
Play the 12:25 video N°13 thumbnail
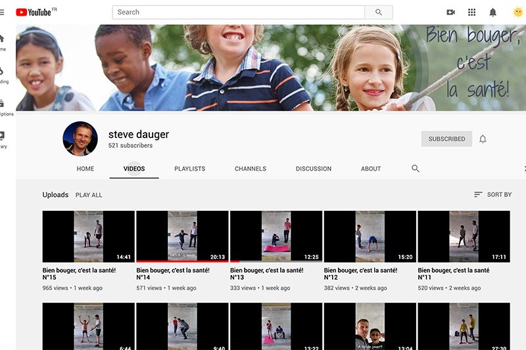coord(276,236)
